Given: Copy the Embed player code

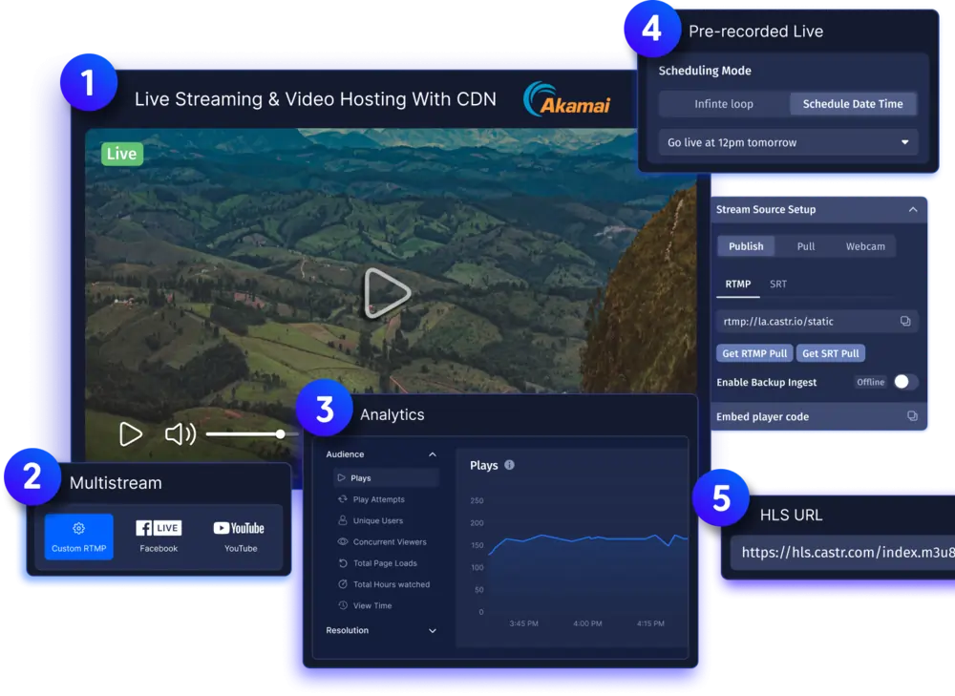Looking at the screenshot, I should coord(911,416).
